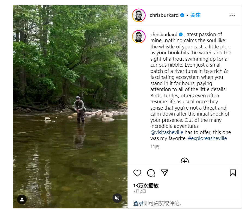Click the fishing video to pause playback
The width and height of the screenshot is (252, 211).
coord(69,106)
